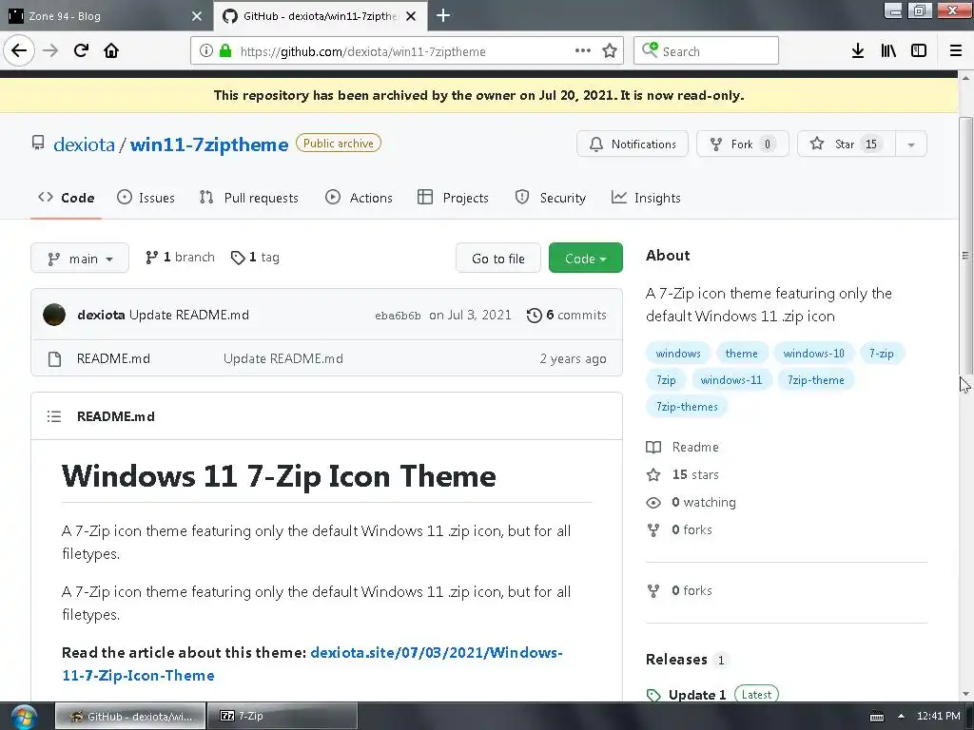View the 15 stars link
The height and width of the screenshot is (730, 974).
pos(683,475)
